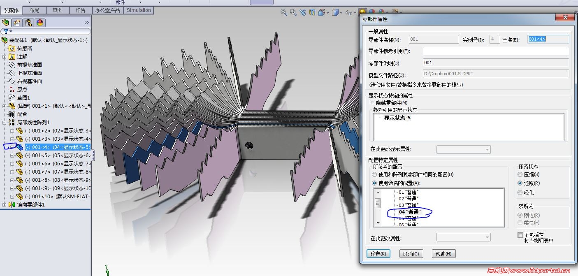Viewport: 578px width, 276px height.
Task: Click the Display Style cube icon
Action: 335,13
